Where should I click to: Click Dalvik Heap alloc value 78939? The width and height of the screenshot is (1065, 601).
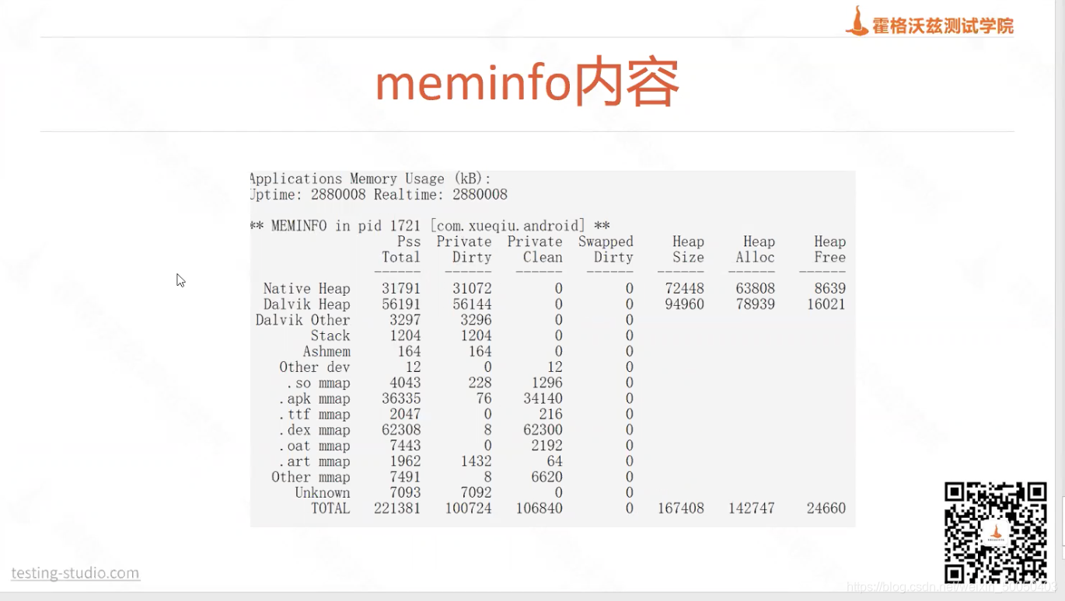click(756, 304)
